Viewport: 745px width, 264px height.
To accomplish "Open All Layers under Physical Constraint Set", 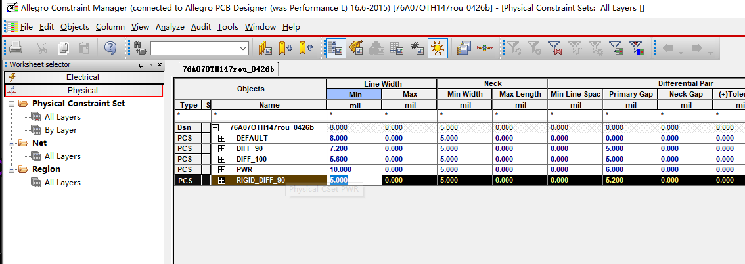I will tap(62, 117).
